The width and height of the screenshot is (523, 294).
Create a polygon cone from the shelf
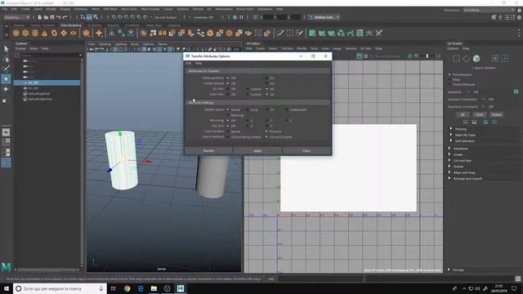(x=44, y=33)
